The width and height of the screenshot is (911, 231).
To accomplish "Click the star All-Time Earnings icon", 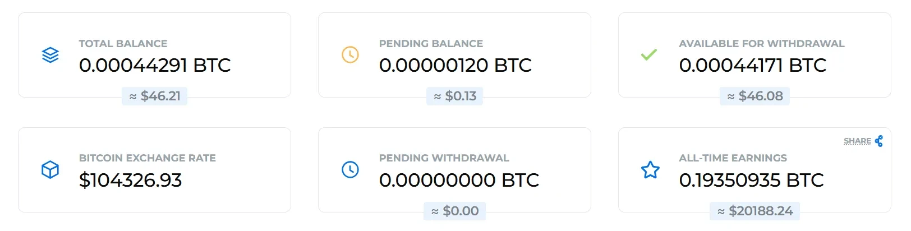I will (650, 169).
